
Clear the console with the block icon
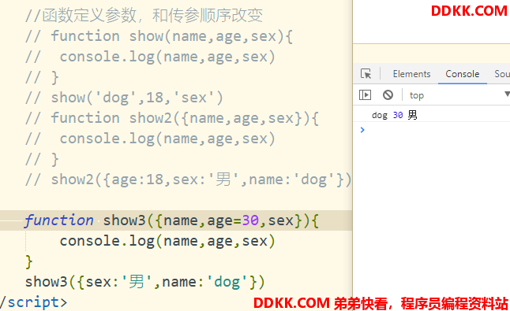point(388,95)
